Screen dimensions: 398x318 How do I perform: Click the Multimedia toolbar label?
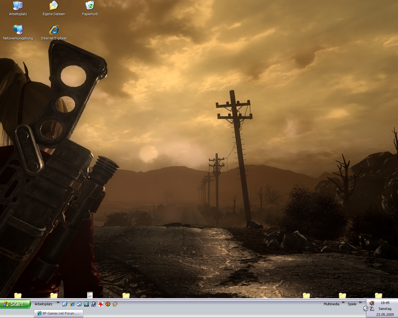[x=331, y=304]
